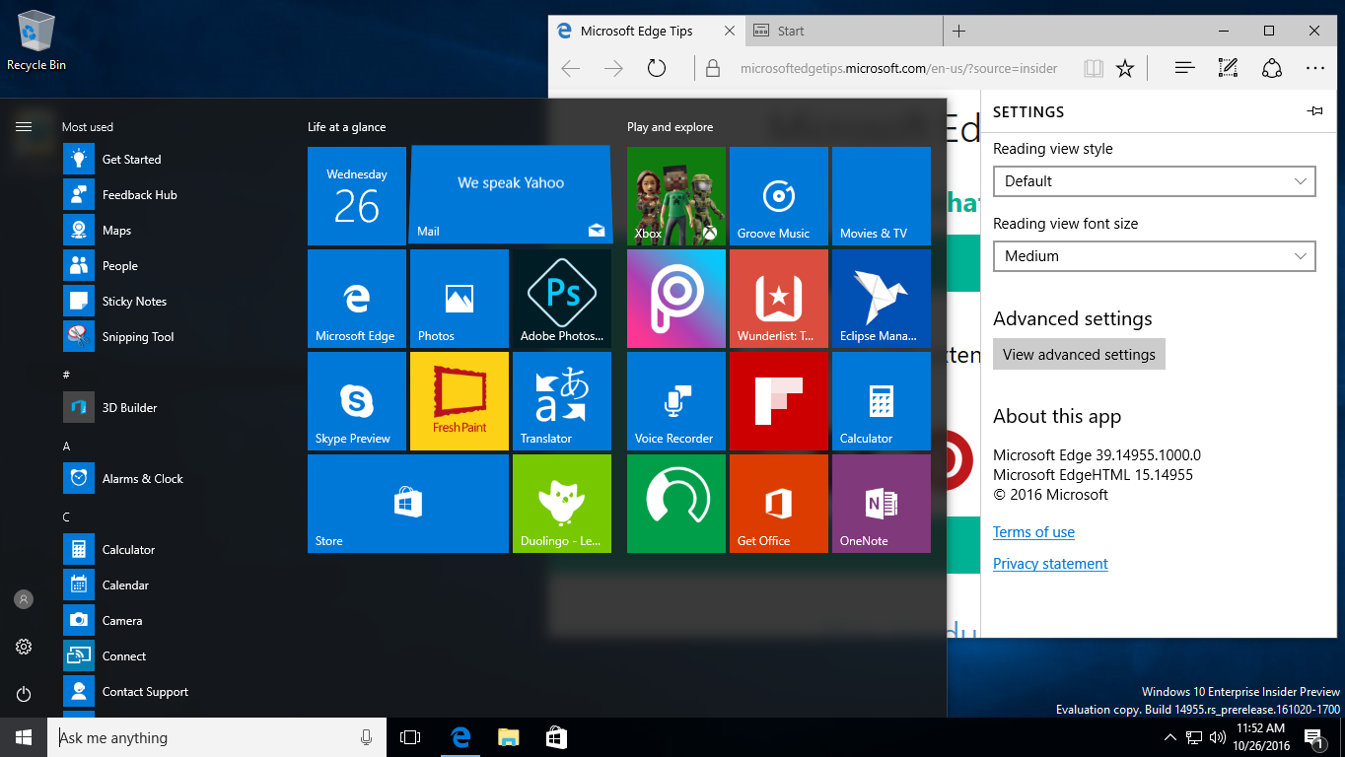Open the Get Office tile

tap(779, 504)
